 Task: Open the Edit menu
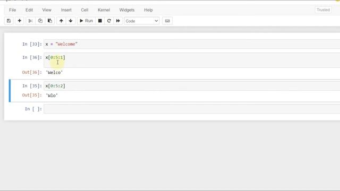point(29,10)
